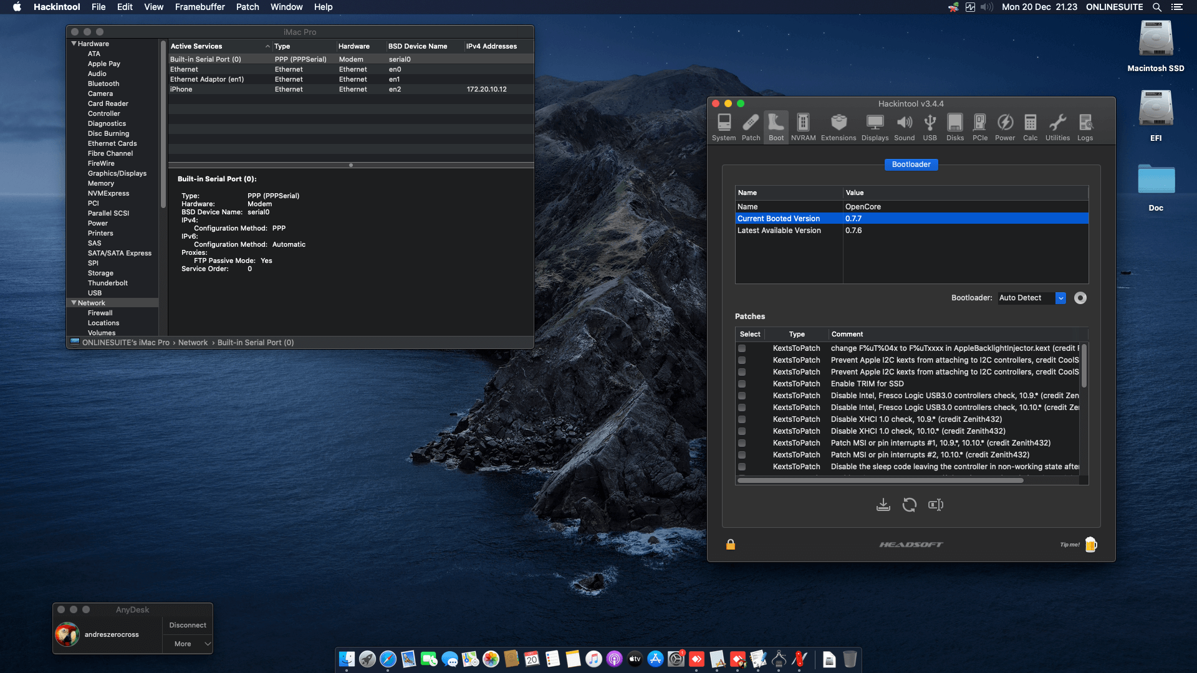Check the 'Disable XHCI 1.0 check, 10.9.*' patch
Viewport: 1197px width, 673px height.
point(741,419)
